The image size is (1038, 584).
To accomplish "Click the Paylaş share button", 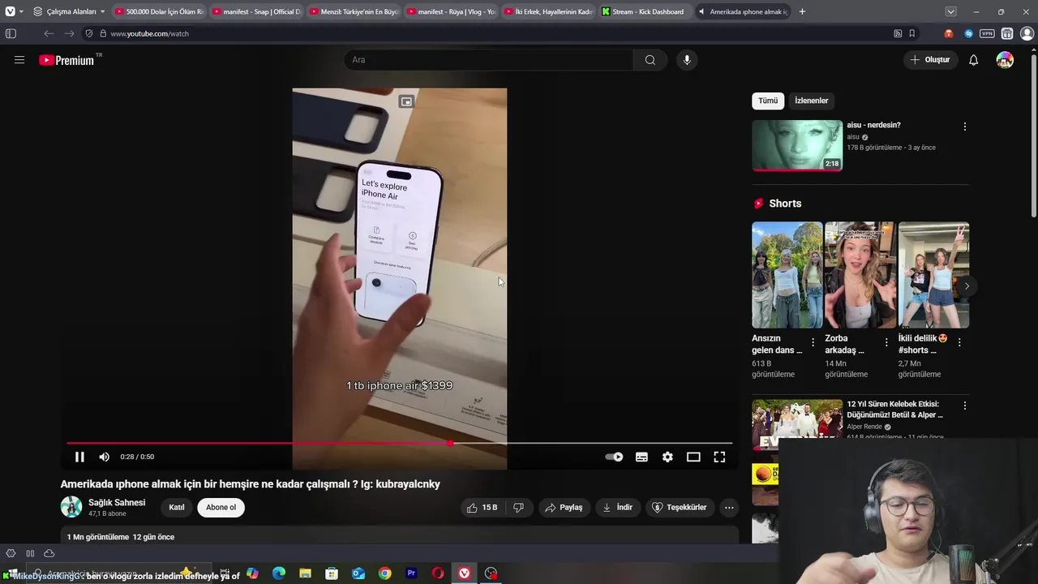I will click(564, 508).
